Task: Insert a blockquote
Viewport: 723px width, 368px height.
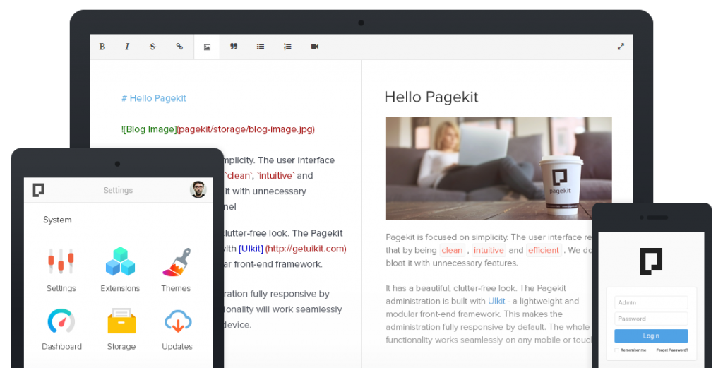Action: [x=234, y=47]
